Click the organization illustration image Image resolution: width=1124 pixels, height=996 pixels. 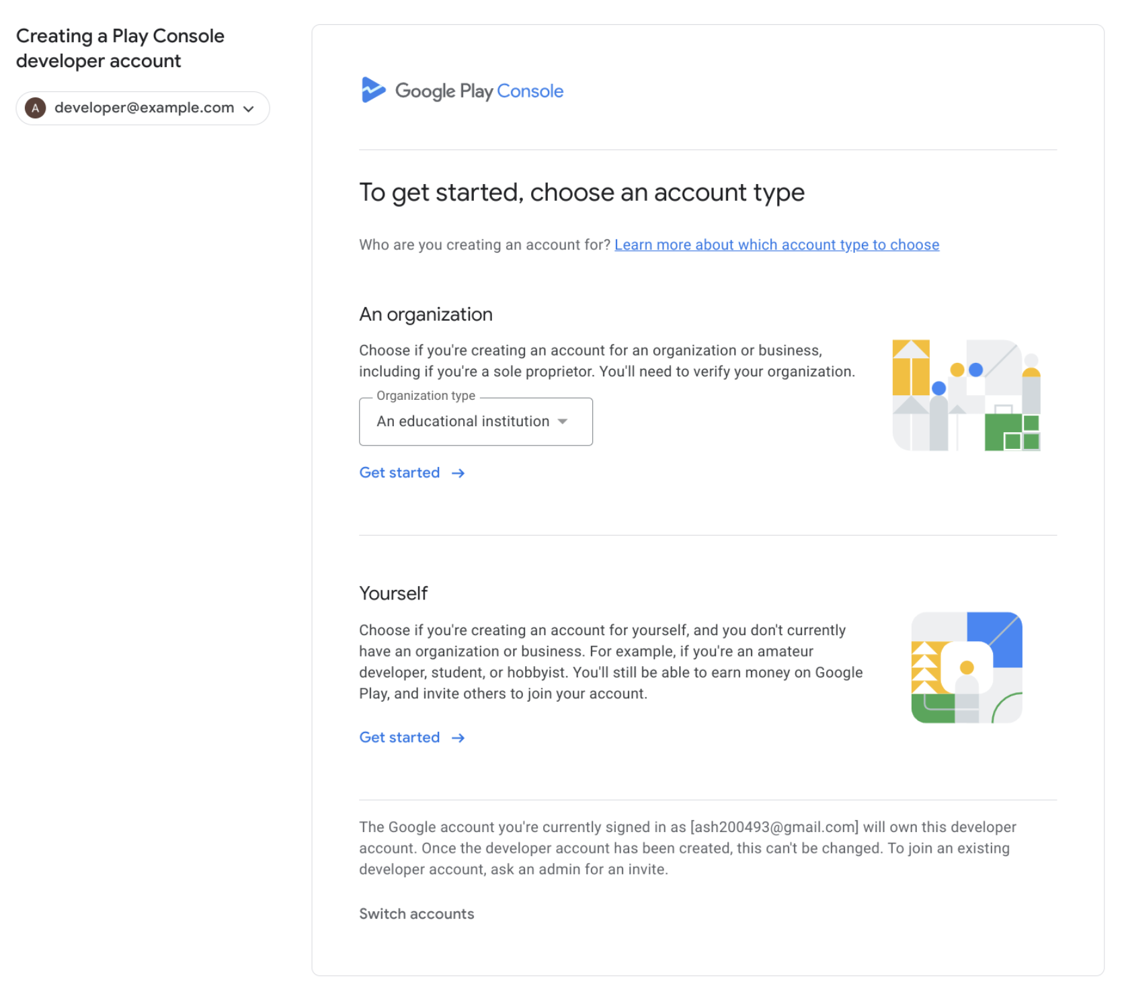point(966,395)
